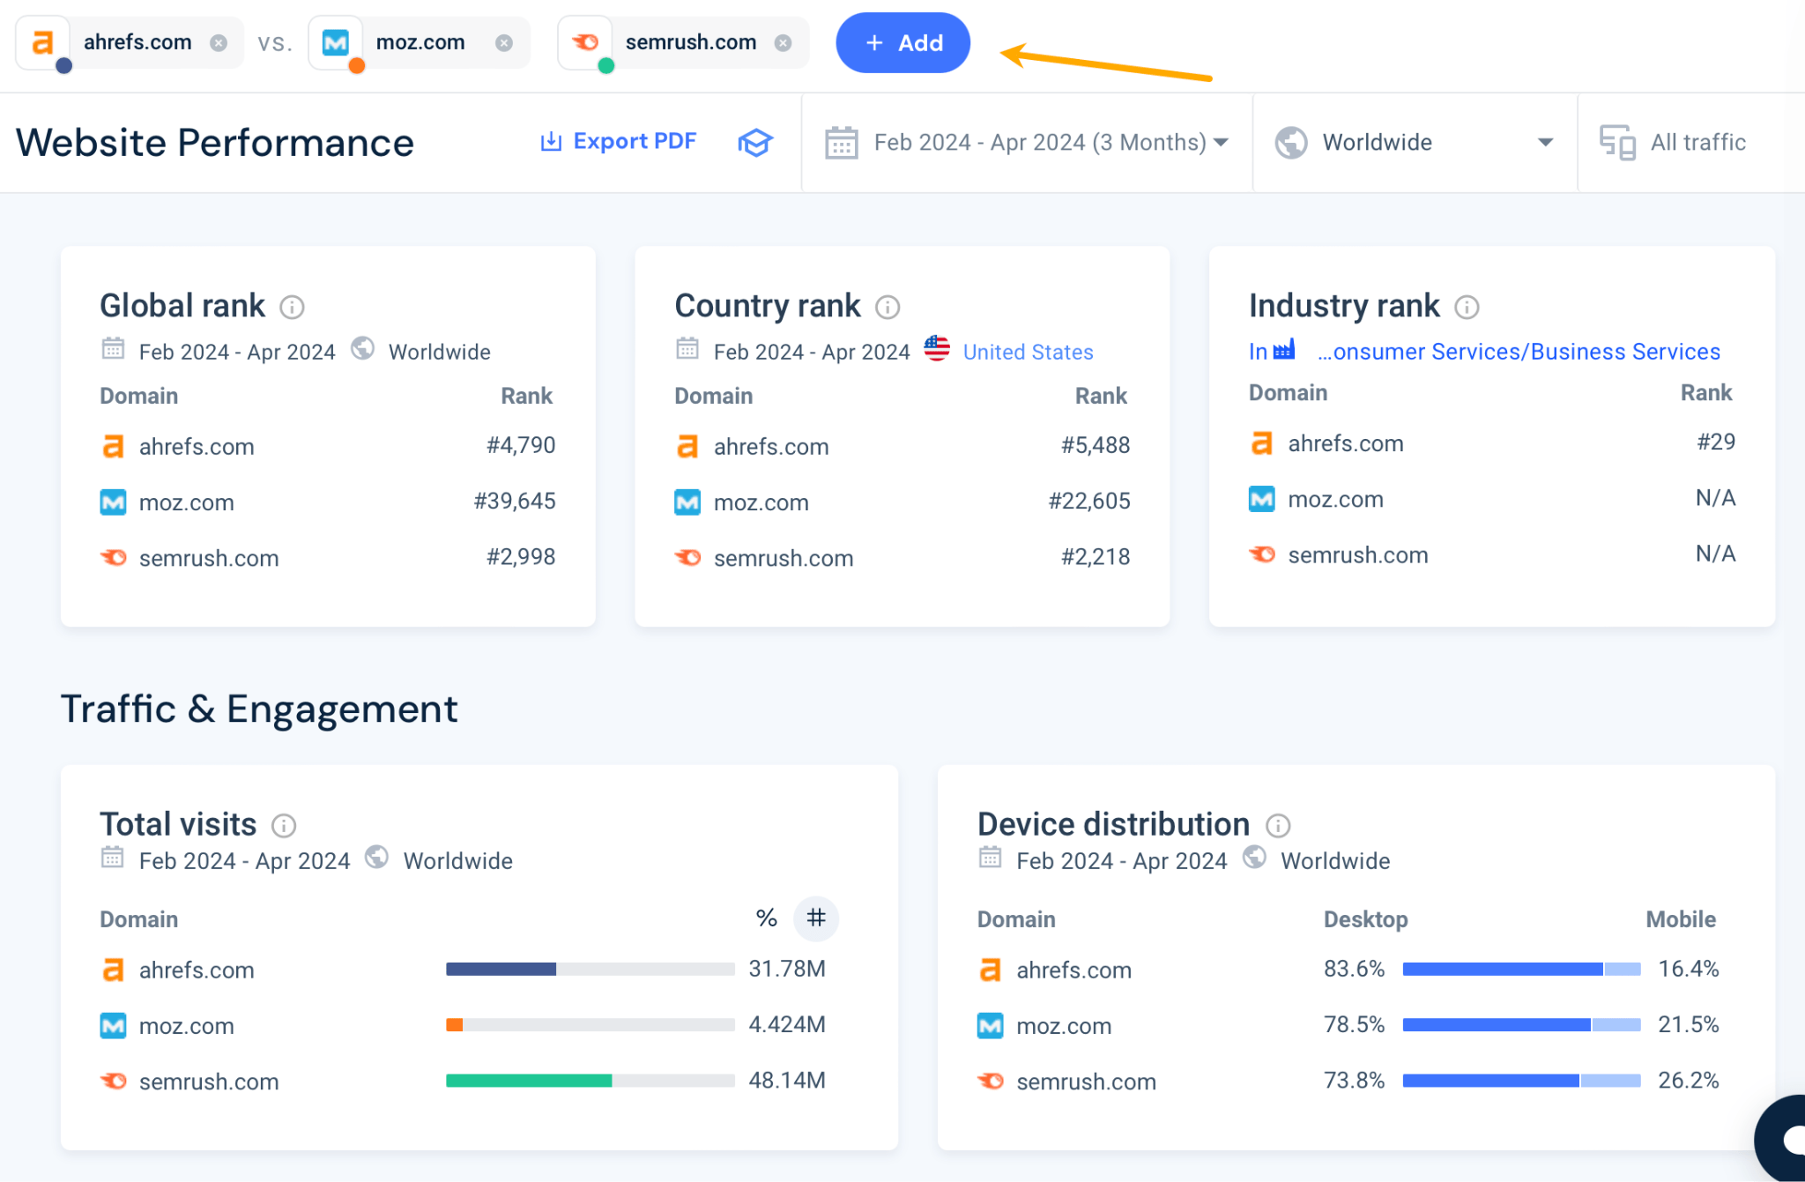Viewport: 1805px width, 1182px height.
Task: Click the United States flag icon
Action: [936, 349]
